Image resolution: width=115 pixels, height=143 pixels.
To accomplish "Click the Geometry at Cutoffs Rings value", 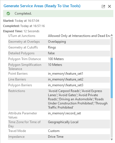I will 52,47.
